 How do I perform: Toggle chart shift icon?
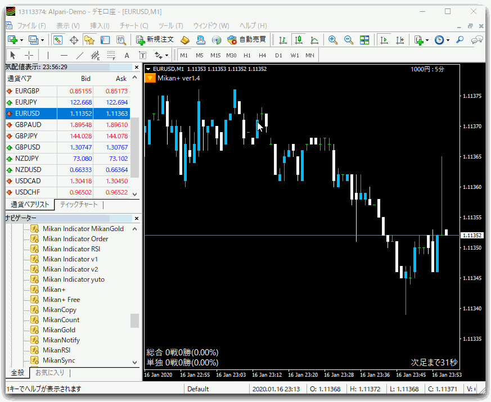400,40
